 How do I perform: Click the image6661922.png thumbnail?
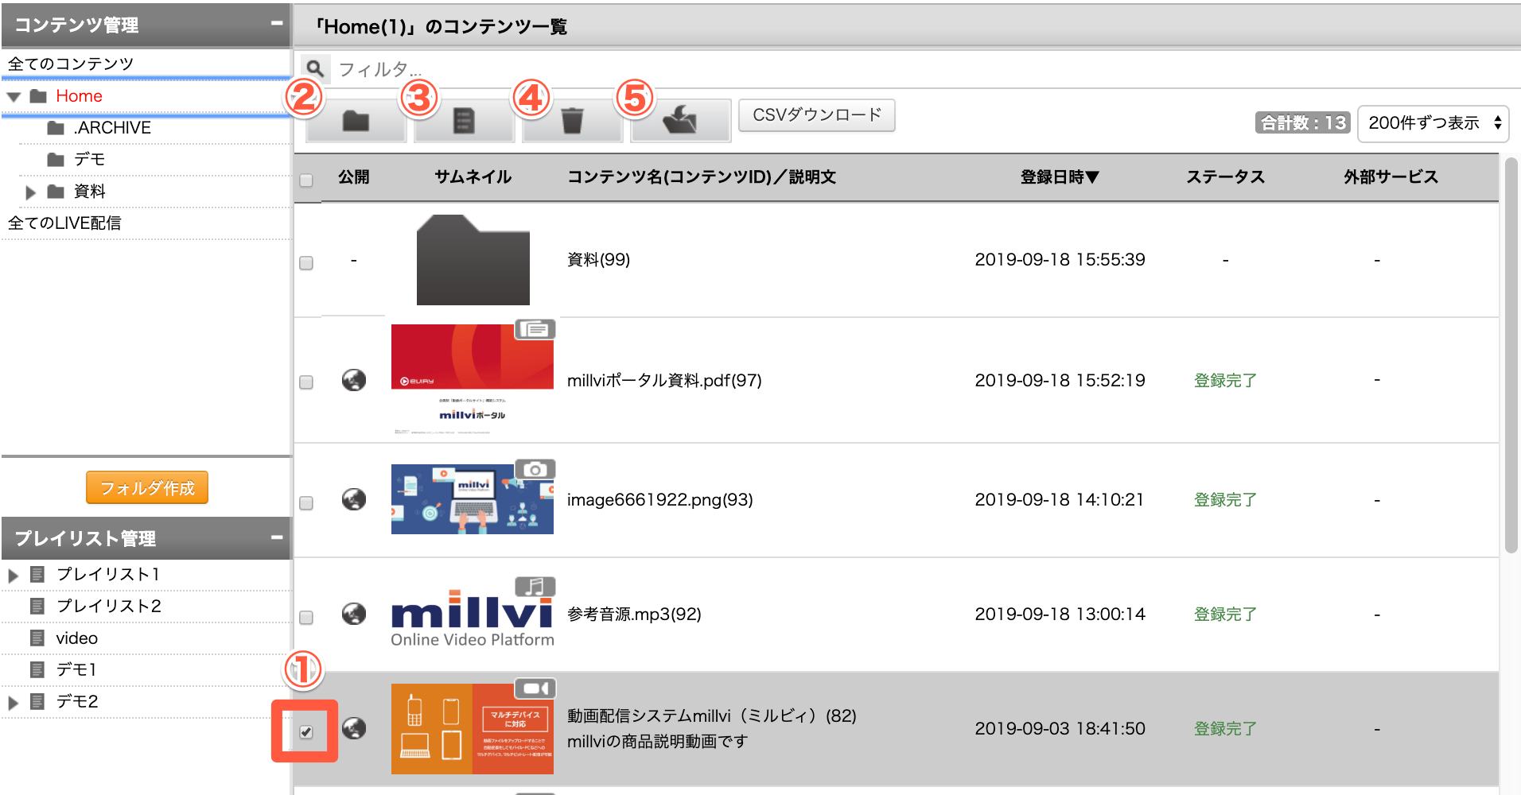[x=473, y=499]
